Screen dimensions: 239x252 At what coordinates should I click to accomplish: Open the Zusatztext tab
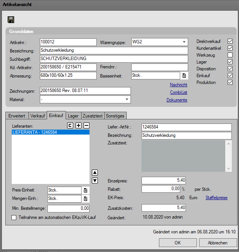(x=93, y=116)
